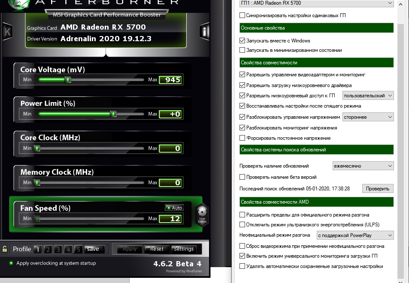The height and width of the screenshot is (283, 409).
Task: Toggle Разрешить загрузку низкоуровневого драйвера
Action: (242, 85)
